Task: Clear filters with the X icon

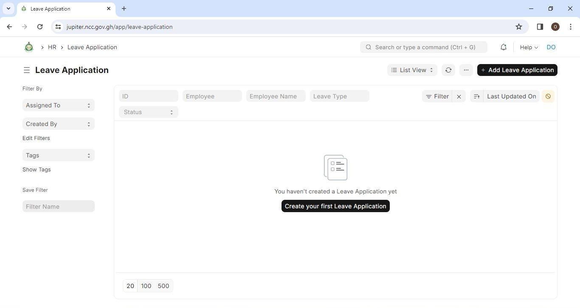Action: [459, 96]
